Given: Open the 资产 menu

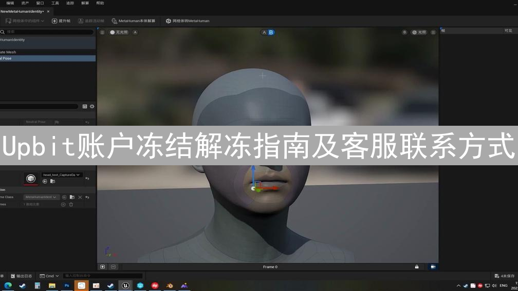Looking at the screenshot, I should 25,3.
